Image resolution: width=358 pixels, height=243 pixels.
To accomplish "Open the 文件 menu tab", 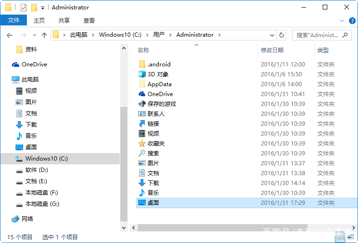I will [14, 20].
